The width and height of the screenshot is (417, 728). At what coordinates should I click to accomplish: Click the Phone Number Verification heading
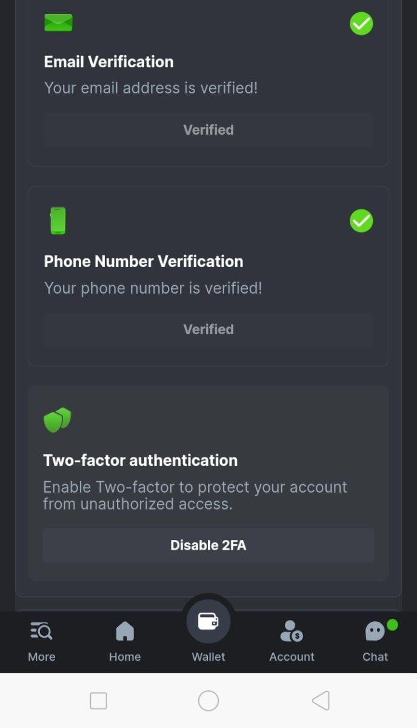(144, 261)
